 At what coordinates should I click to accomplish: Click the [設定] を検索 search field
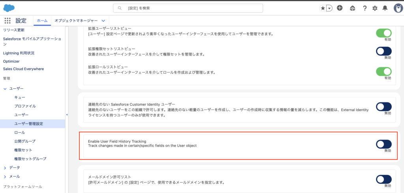tap(188, 8)
